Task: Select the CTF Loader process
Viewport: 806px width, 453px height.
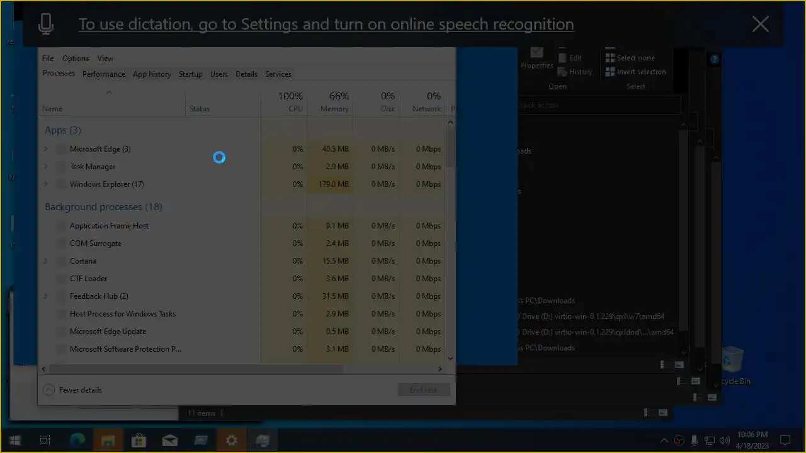Action: point(242,279)
